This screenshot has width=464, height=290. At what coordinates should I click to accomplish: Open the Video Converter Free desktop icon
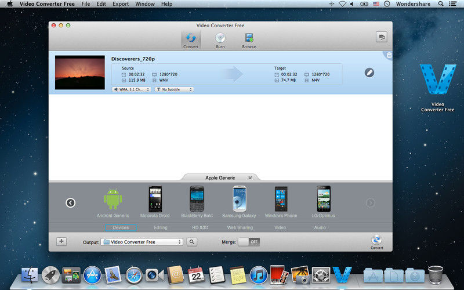[438, 88]
